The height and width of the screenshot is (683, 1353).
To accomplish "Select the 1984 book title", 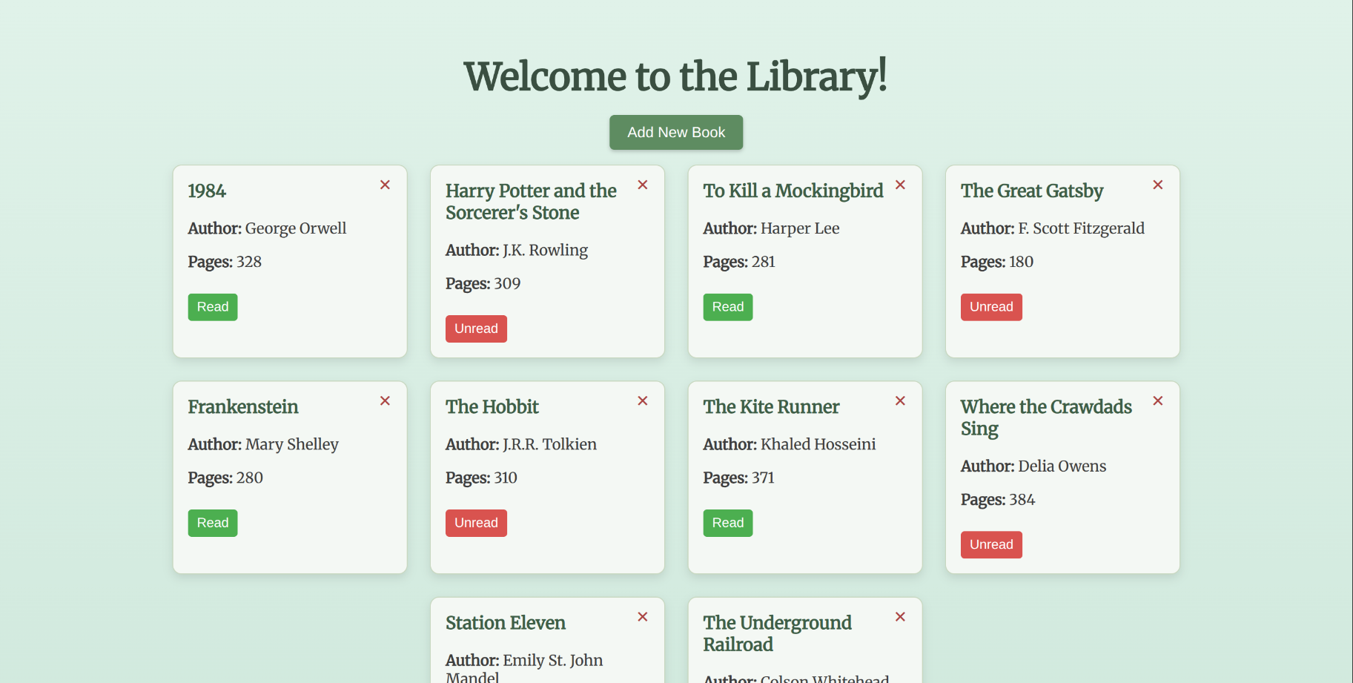I will 207,191.
